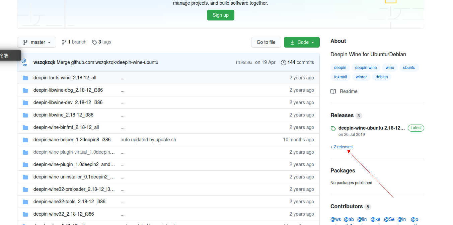Select the winrar topic tag

coord(361,77)
